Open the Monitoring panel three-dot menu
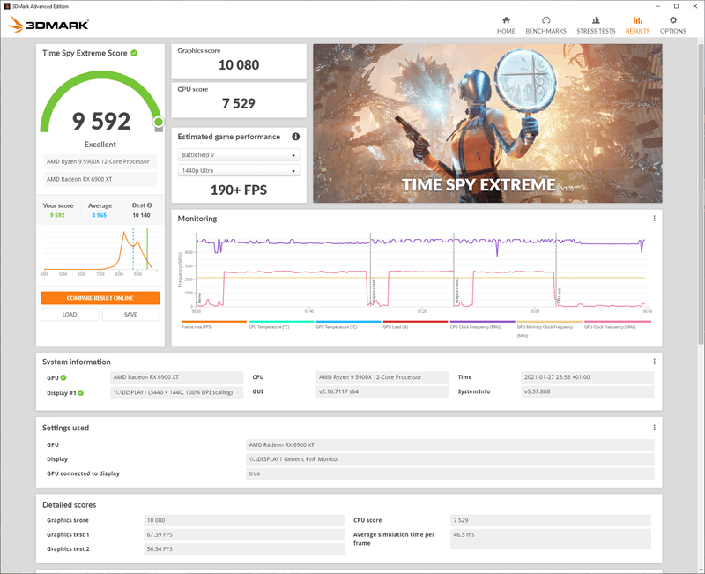 point(654,219)
